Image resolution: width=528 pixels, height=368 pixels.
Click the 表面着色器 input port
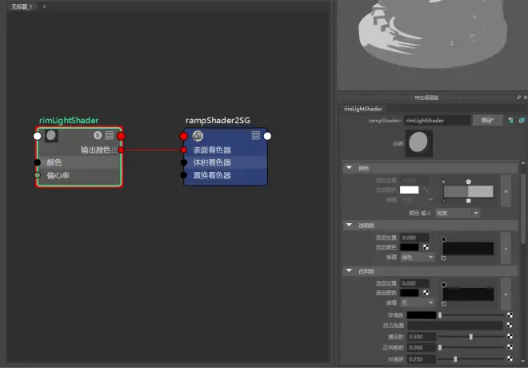pyautogui.click(x=183, y=150)
